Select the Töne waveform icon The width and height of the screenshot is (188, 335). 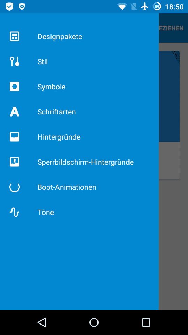[x=15, y=213]
